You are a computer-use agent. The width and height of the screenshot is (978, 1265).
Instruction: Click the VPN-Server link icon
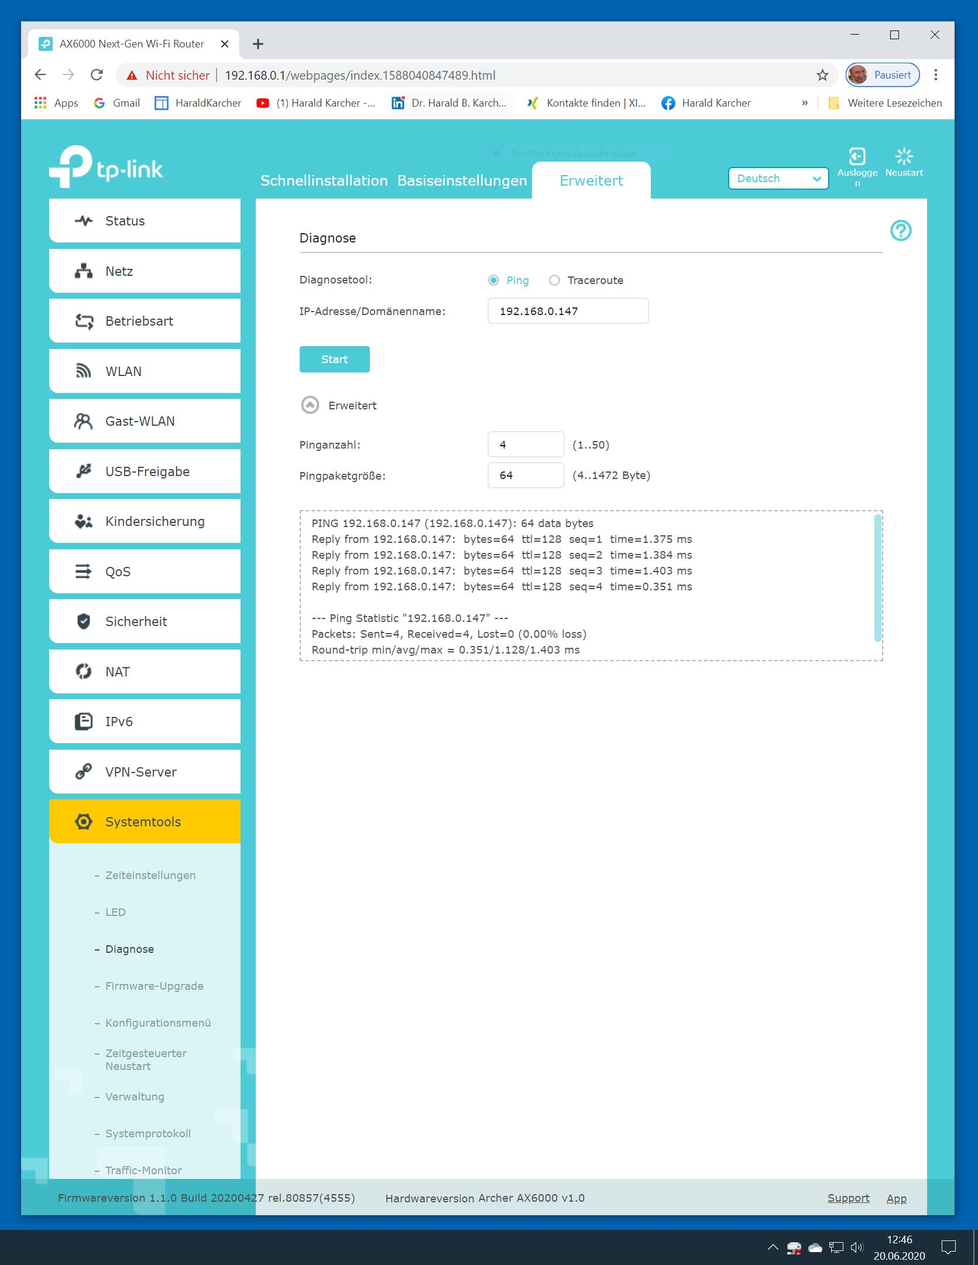coord(84,772)
